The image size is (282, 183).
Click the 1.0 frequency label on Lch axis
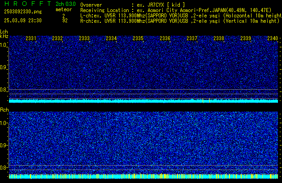click(x=3, y=45)
